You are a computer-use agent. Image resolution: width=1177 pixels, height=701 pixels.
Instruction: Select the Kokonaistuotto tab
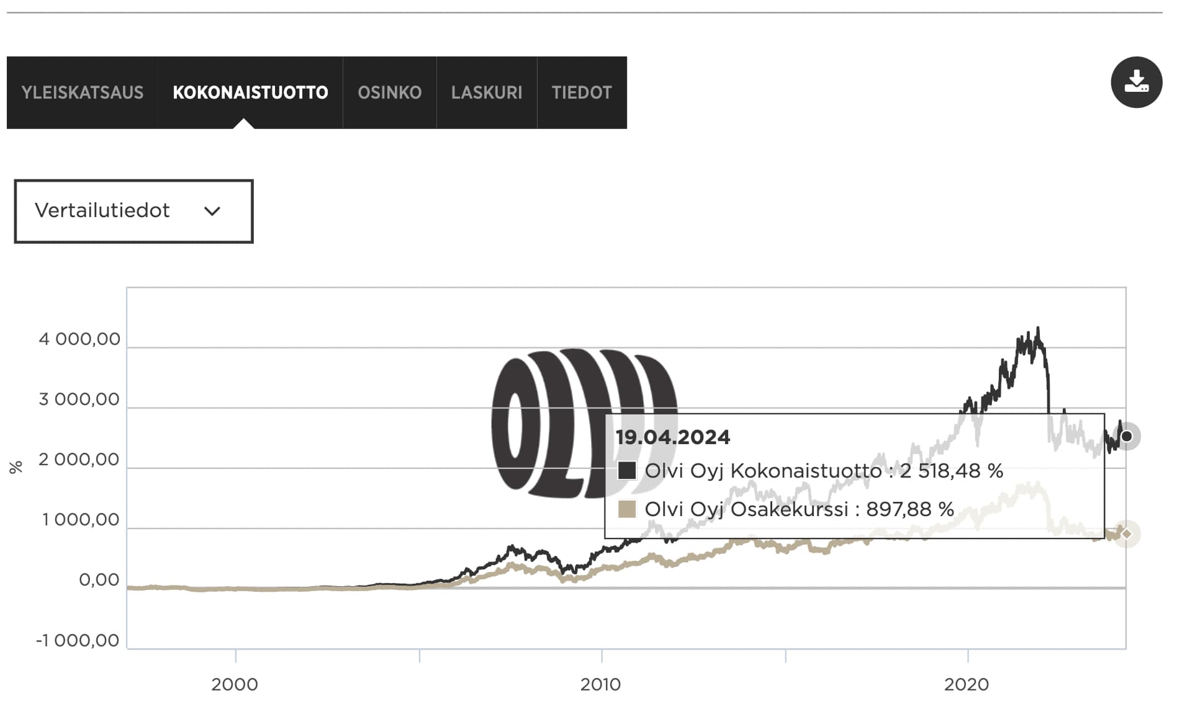pos(250,92)
